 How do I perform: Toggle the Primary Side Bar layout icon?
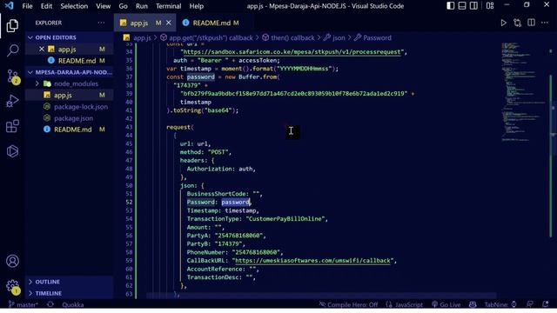[451, 6]
